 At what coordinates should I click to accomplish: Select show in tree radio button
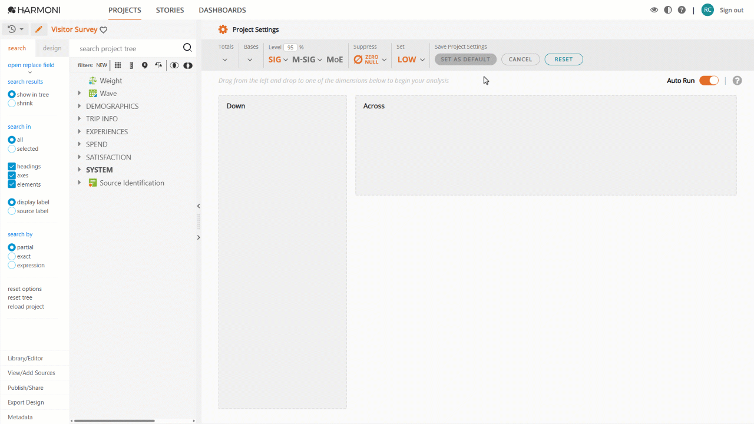[12, 94]
